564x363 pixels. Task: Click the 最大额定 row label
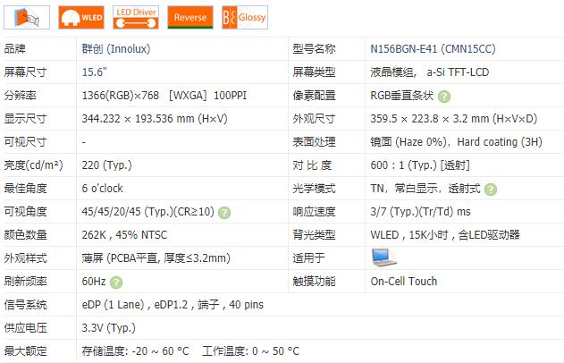26,350
